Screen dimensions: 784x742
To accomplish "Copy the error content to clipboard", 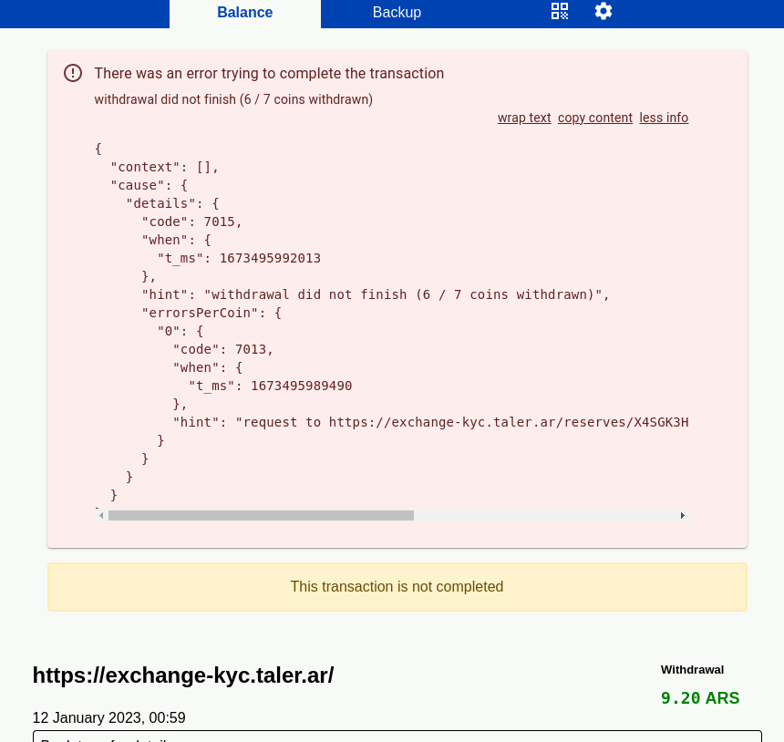I will [x=595, y=118].
